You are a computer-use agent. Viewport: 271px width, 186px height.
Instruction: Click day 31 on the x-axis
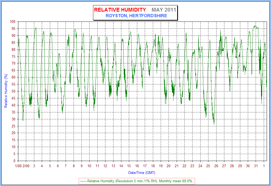(x=256, y=166)
